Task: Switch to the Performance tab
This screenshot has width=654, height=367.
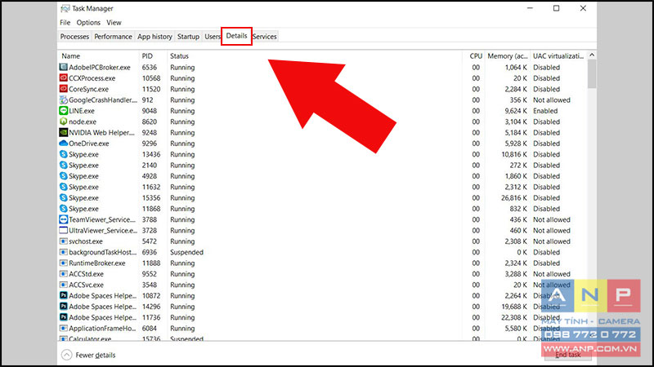Action: click(113, 37)
